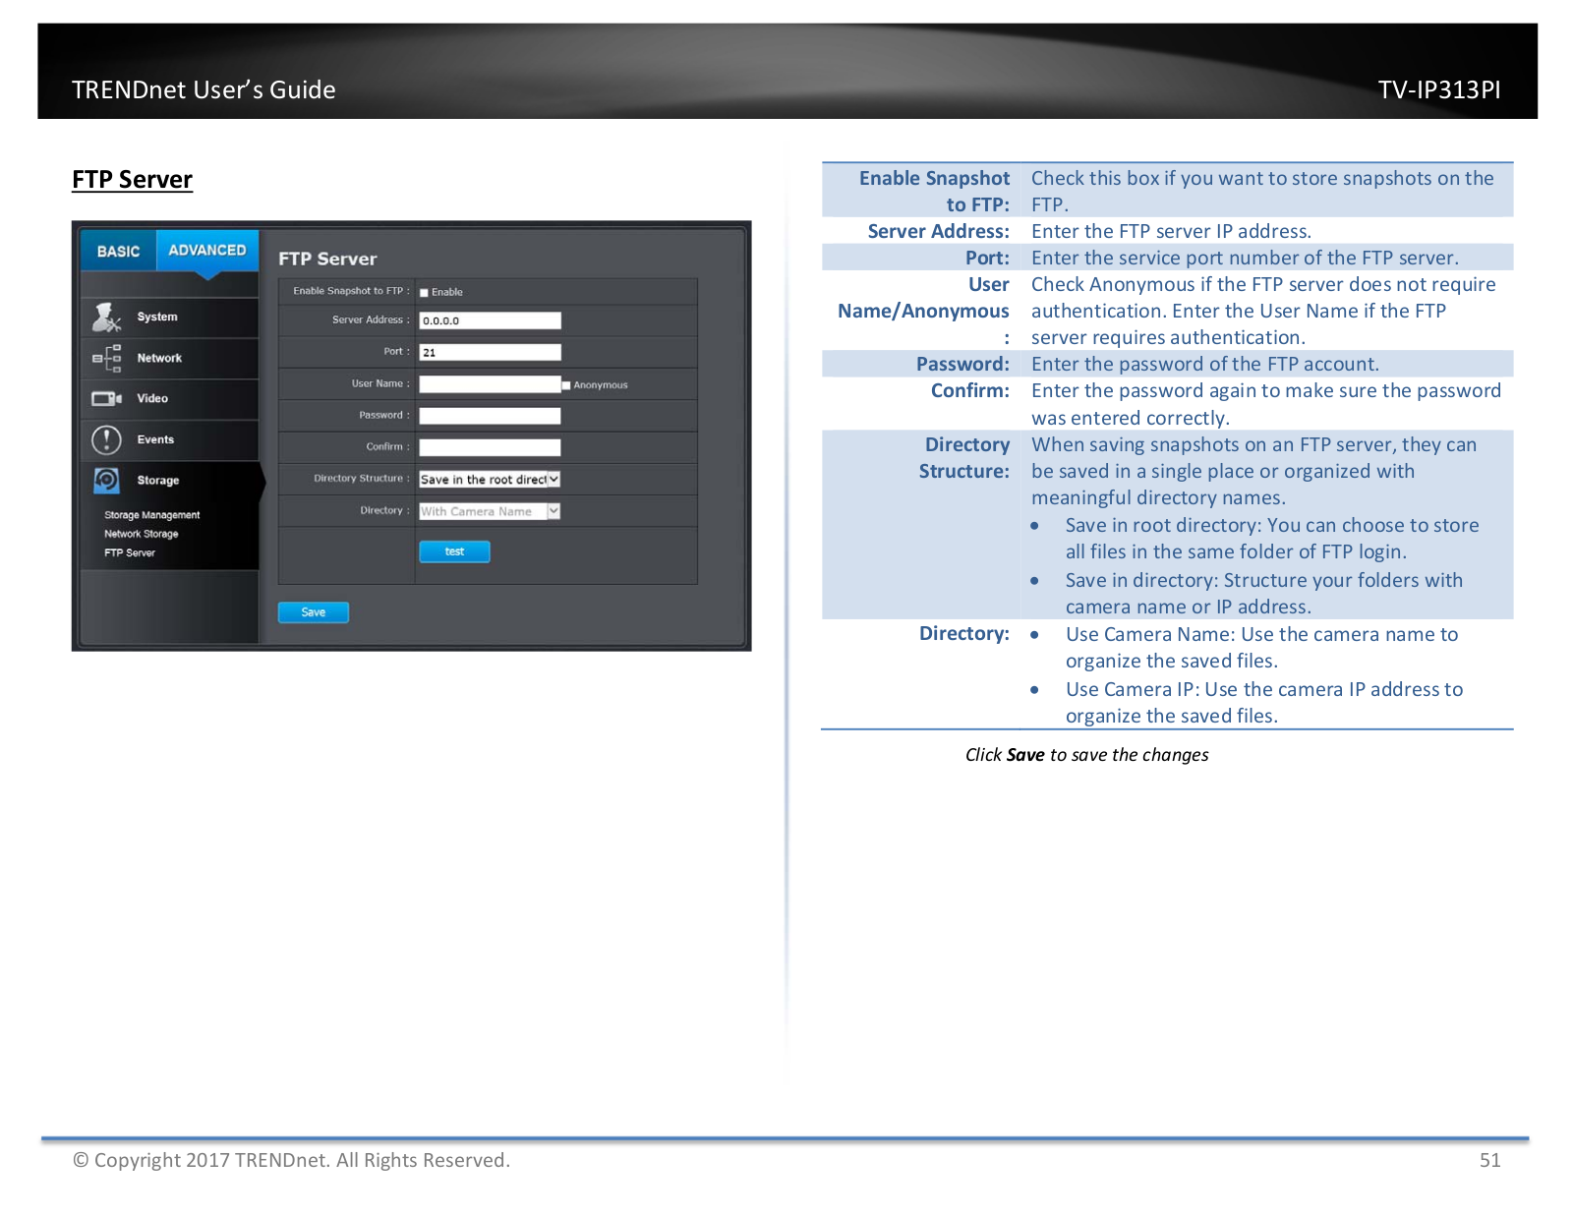
Task: Switch to the ADVANCED tab
Action: click(207, 250)
